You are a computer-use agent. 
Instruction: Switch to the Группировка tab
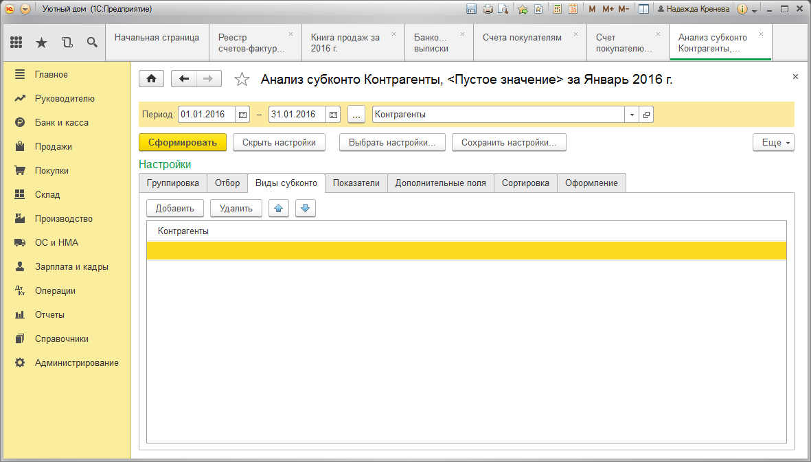(x=172, y=183)
